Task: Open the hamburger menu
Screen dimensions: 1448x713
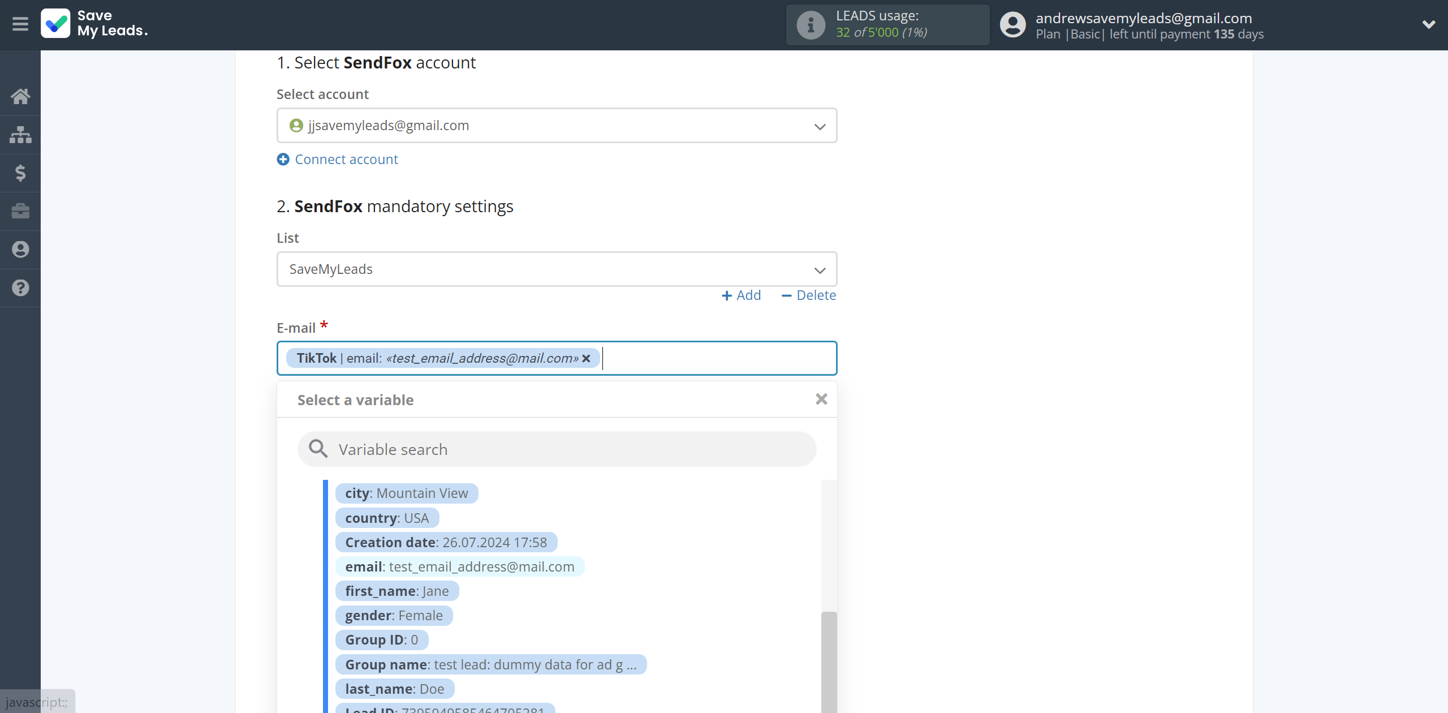Action: 20,24
